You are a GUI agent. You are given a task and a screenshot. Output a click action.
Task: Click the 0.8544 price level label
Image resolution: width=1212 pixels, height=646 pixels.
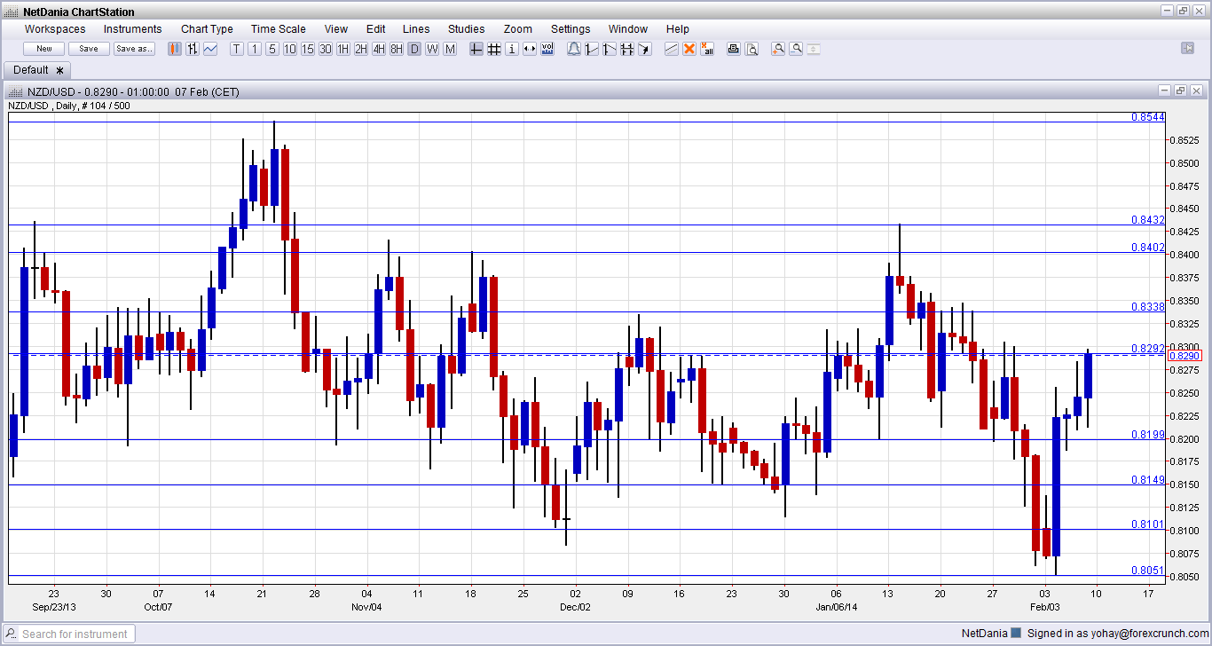coord(1148,117)
